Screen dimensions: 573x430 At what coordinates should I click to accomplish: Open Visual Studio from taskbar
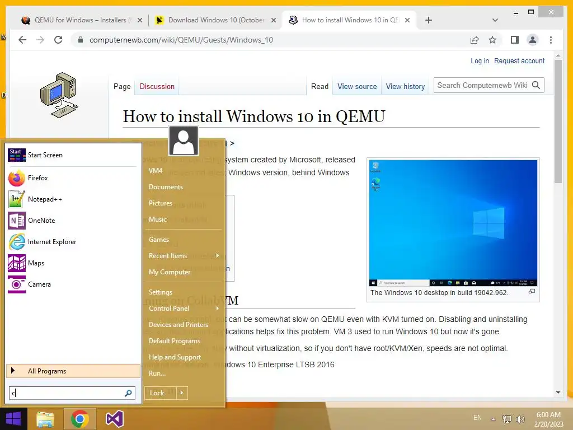[x=114, y=419]
